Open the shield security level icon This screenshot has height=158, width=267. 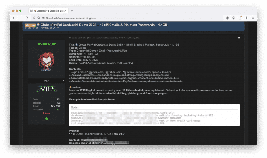pos(227,18)
